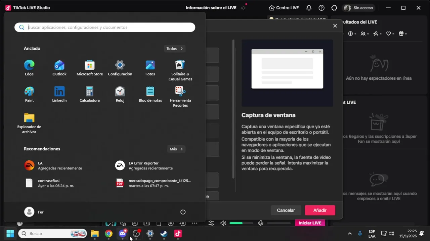Click the Iniciar LIVE button
This screenshot has width=430, height=241.
[310, 223]
